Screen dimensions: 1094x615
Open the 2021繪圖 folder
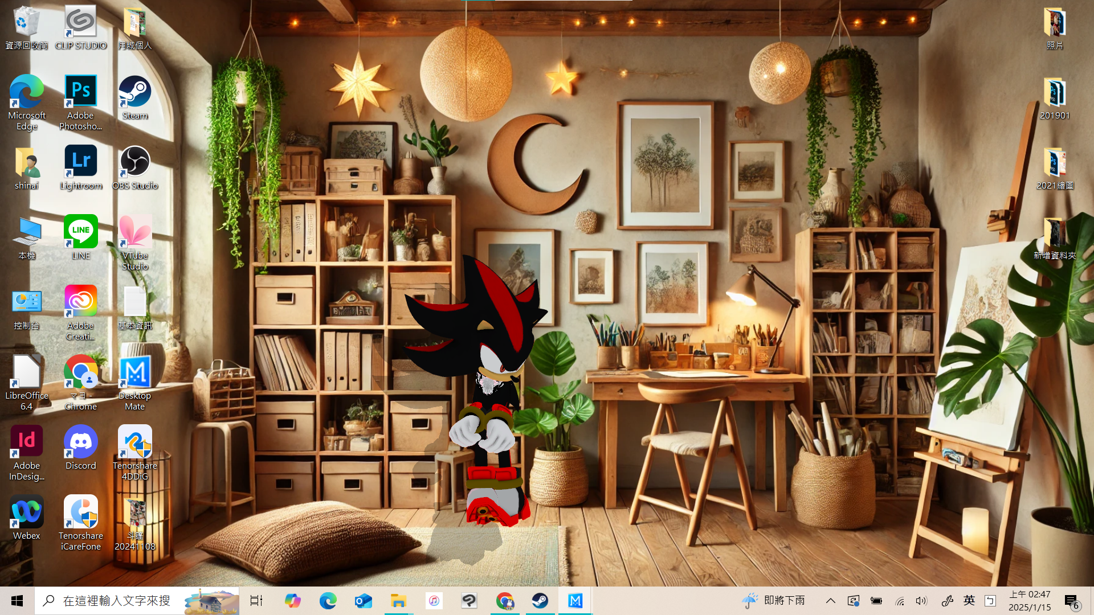[1055, 168]
